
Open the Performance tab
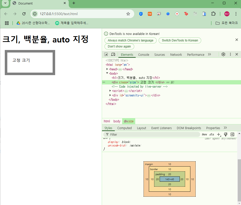[196, 55]
